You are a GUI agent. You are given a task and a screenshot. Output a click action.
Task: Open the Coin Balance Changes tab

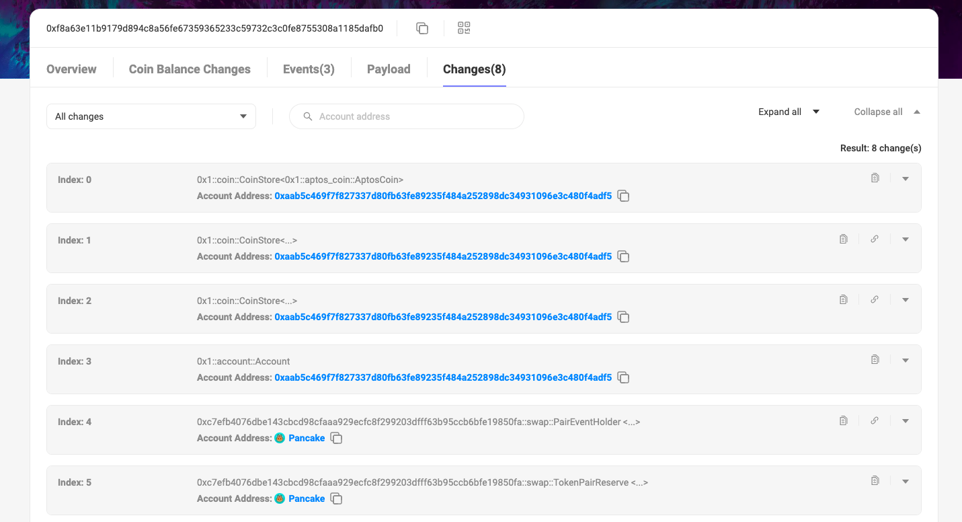click(190, 69)
